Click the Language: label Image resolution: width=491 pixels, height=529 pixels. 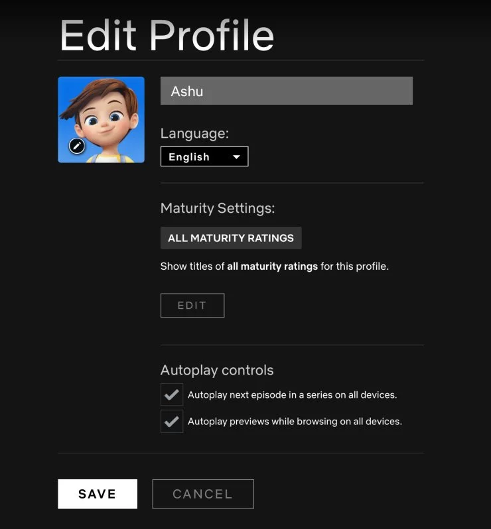pos(194,134)
